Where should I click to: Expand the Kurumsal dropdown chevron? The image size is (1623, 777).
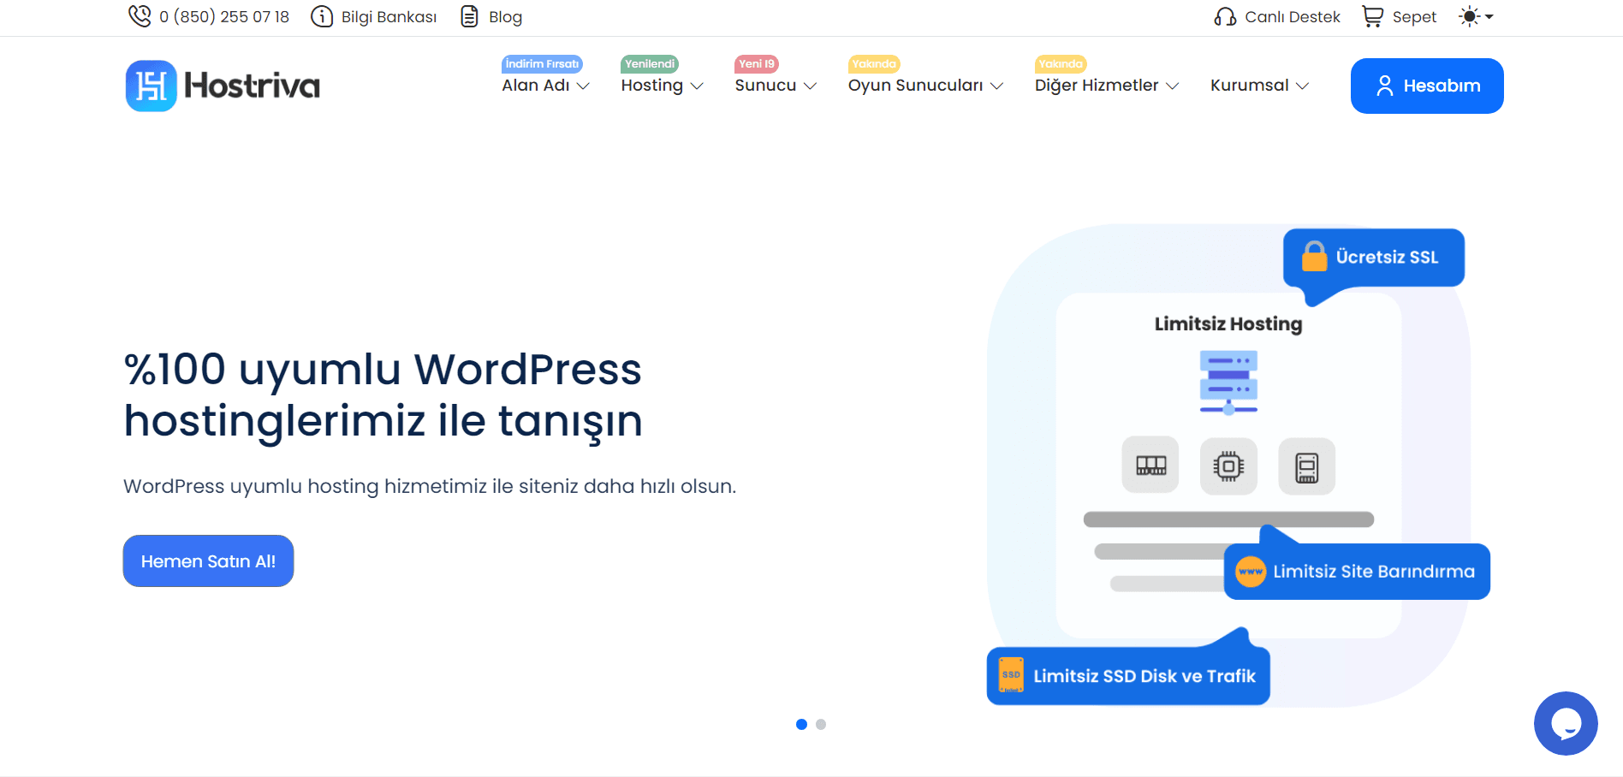(x=1302, y=86)
